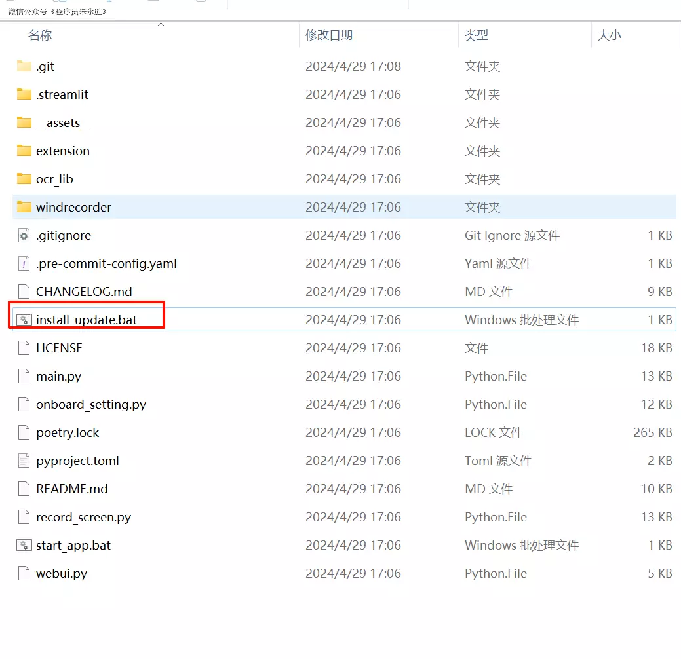Click the pyproject.toml file icon
Image resolution: width=681 pixels, height=659 pixels.
24,461
